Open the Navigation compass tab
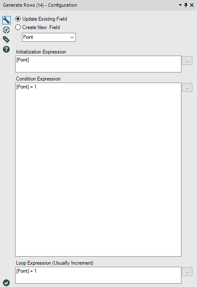This screenshot has height=287, width=197. click(x=6, y=30)
